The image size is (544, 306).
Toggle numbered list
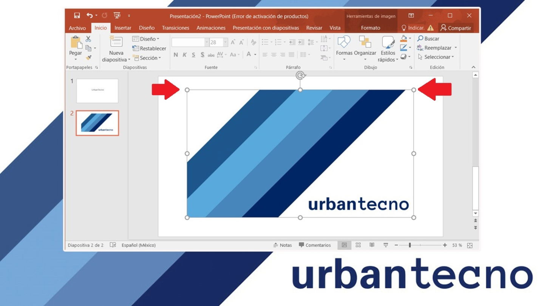278,42
